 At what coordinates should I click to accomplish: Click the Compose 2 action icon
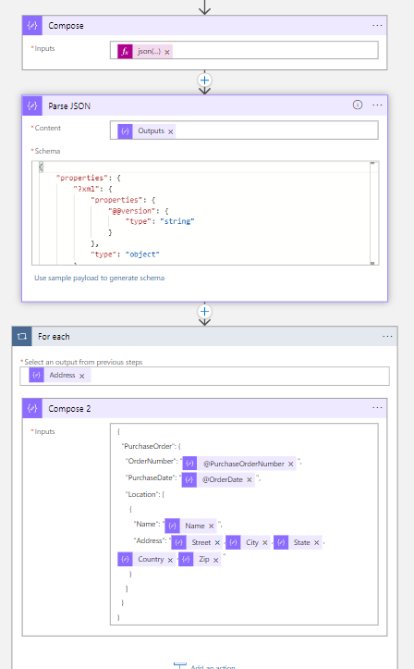pos(32,408)
